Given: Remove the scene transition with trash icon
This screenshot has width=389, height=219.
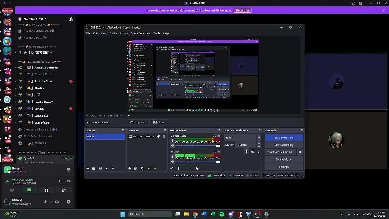Looking at the screenshot, I should [x=253, y=151].
